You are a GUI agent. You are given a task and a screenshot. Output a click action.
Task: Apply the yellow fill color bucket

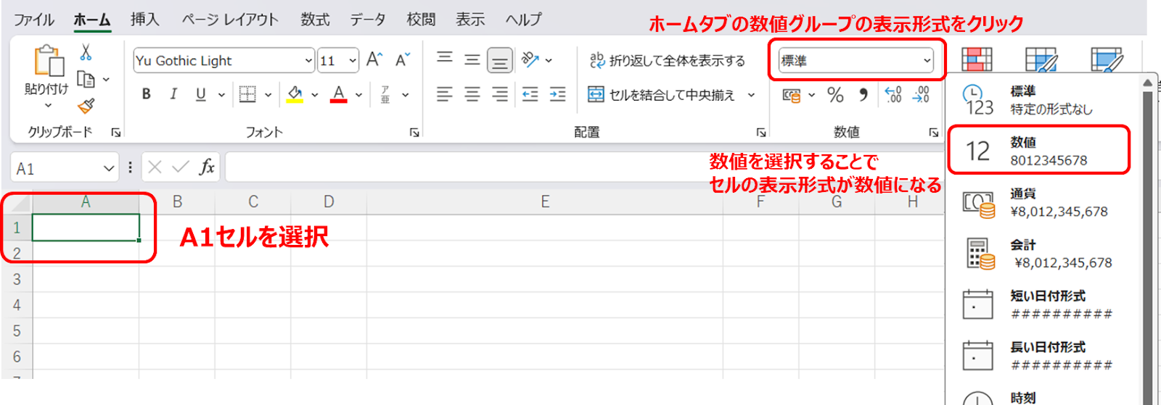tap(295, 94)
